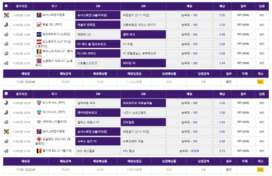Cancel the bet placed at 18:23:46
272x176 pixels.
260,82
